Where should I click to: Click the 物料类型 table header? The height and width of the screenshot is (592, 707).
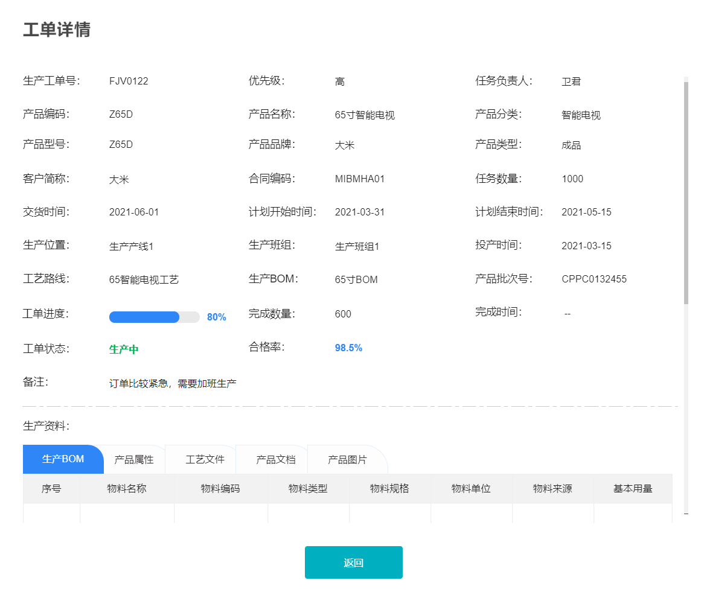[308, 489]
